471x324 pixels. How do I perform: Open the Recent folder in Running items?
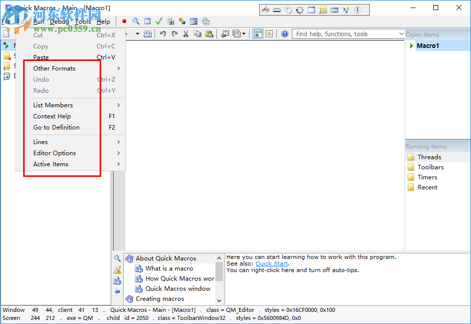(x=427, y=187)
